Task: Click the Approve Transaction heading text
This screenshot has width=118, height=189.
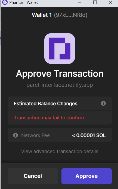Action: point(60,74)
